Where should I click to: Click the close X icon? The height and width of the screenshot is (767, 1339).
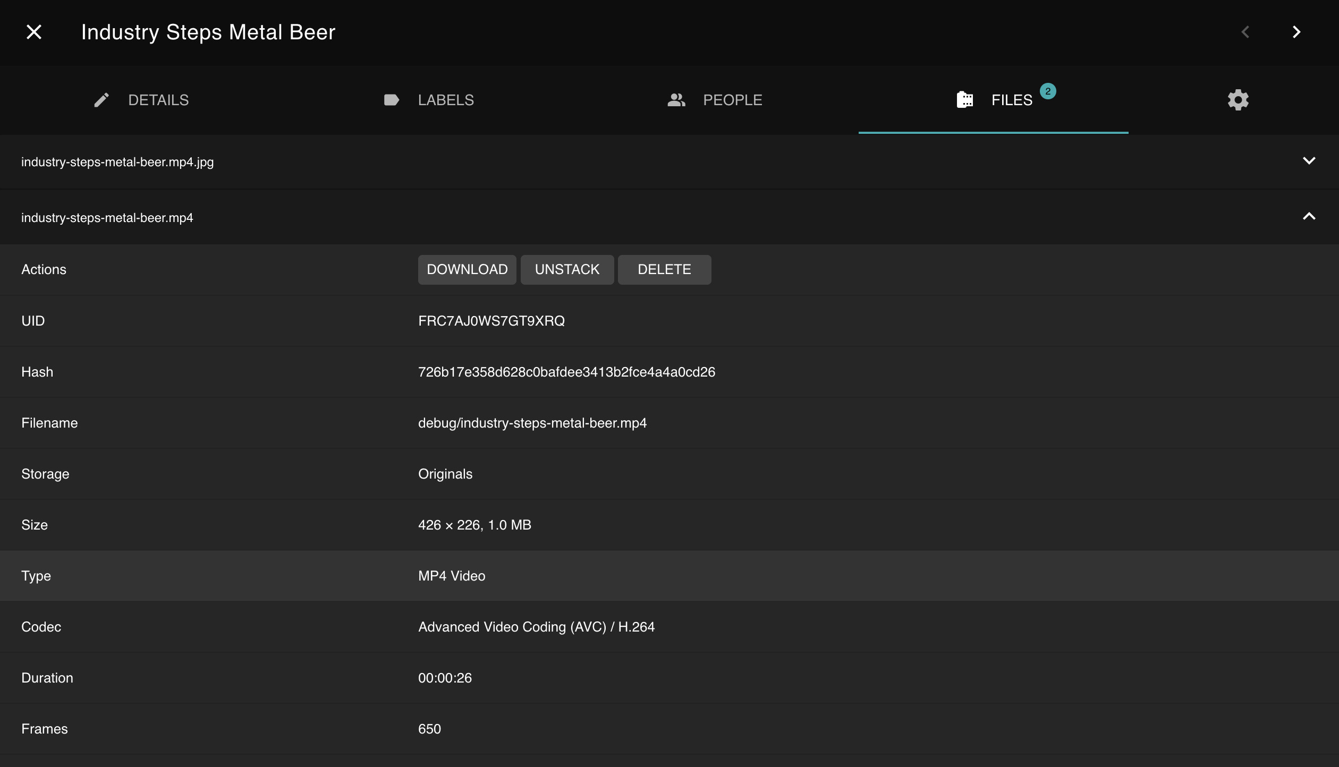coord(34,32)
